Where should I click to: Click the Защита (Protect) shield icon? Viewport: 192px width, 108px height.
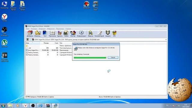[108, 34]
